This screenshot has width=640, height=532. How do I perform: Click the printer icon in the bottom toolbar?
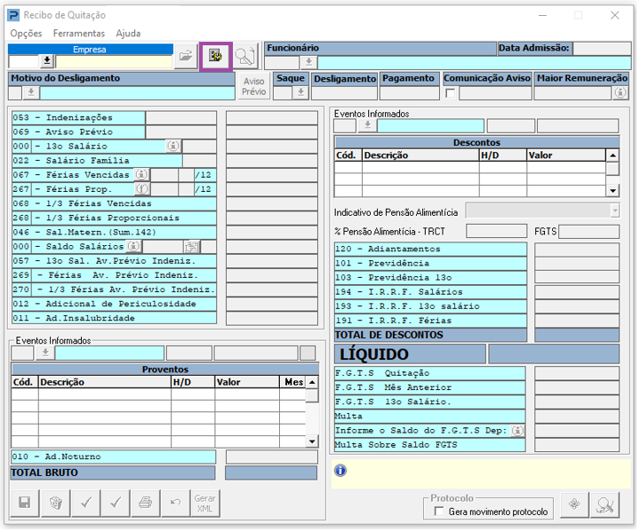click(145, 503)
